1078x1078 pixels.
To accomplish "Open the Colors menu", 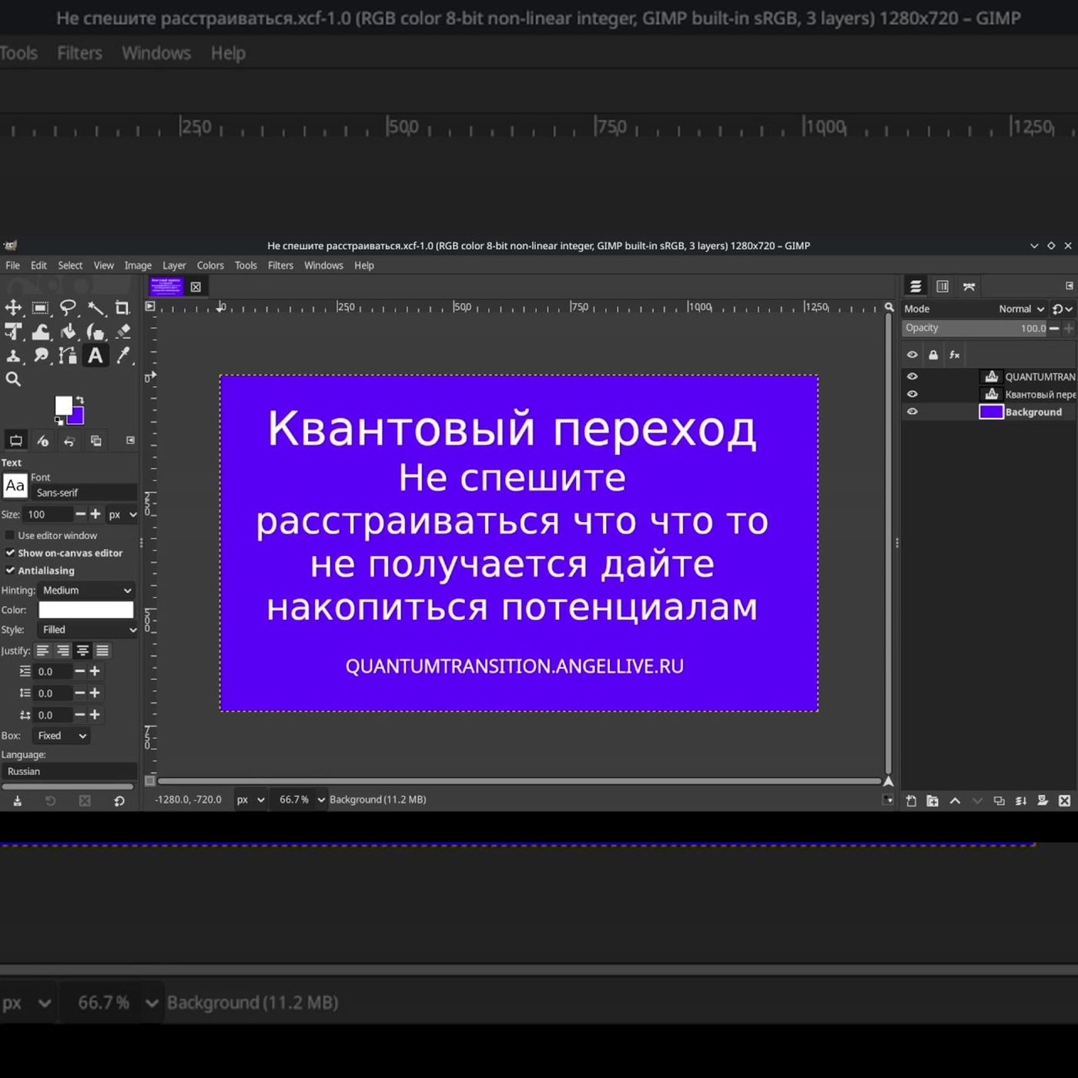I will tap(210, 266).
